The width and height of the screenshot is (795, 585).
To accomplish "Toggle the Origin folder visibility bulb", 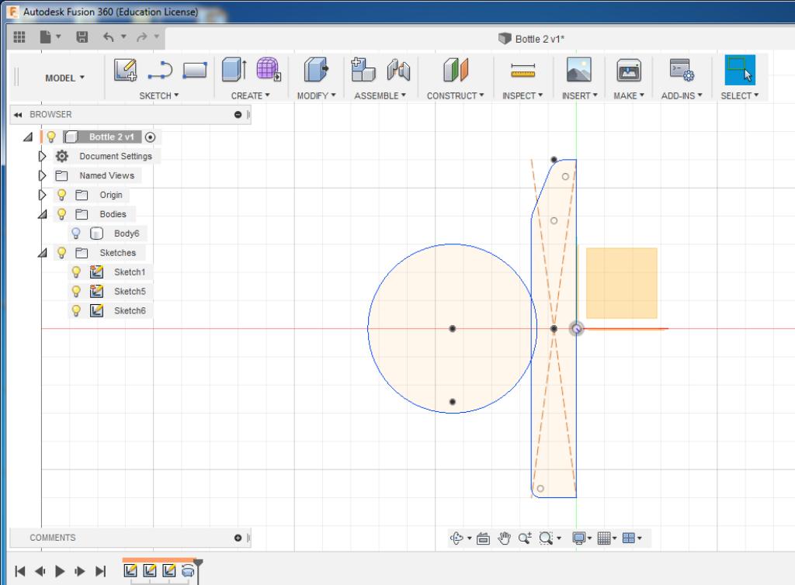I will (62, 195).
